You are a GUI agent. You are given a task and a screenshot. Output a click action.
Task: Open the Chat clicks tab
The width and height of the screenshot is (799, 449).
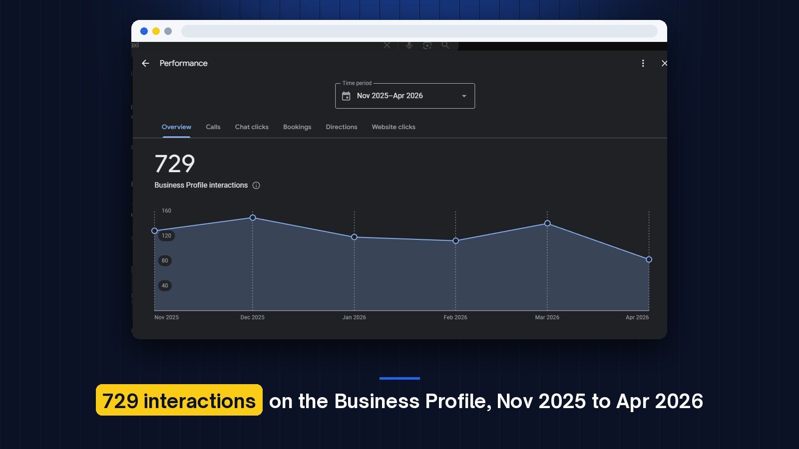click(252, 127)
